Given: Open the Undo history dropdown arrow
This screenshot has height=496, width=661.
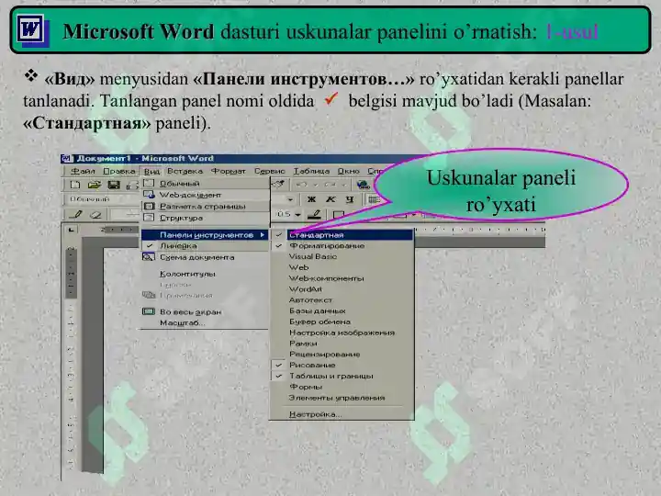Looking at the screenshot, I should [x=315, y=185].
